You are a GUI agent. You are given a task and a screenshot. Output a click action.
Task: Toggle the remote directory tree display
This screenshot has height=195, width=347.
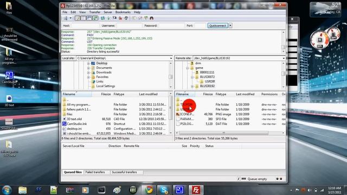89,18
